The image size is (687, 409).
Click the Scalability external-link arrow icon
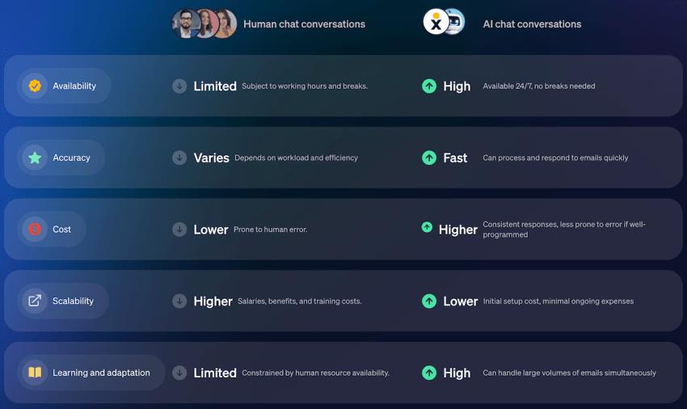point(35,301)
